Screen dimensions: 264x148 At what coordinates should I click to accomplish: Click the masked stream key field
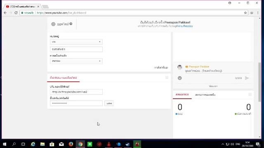(x=76, y=103)
